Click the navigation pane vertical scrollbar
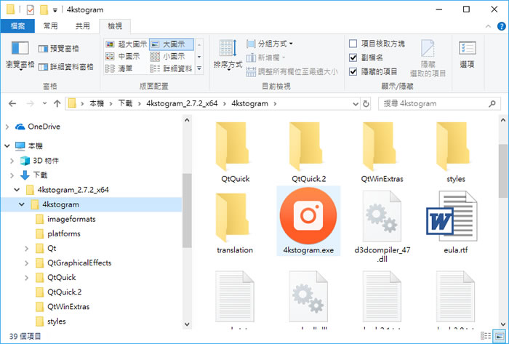Screen dimensions: 509x344 (187, 211)
